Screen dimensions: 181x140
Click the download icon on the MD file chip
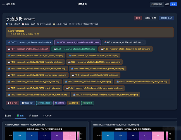pos(105,43)
